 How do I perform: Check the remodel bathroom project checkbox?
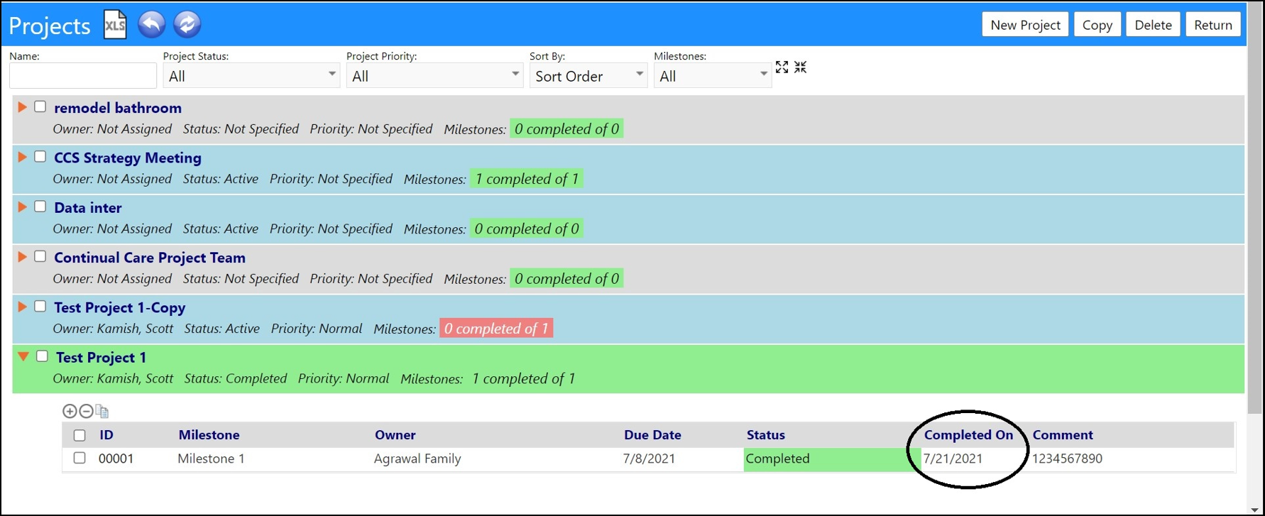(x=40, y=106)
